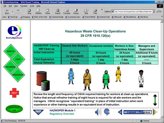
Task: Click the "Managers and Supervisors" header cell
Action: pos(147,47)
